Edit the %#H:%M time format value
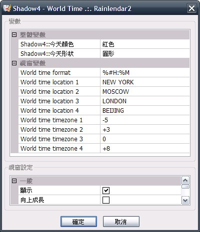 click(145, 73)
